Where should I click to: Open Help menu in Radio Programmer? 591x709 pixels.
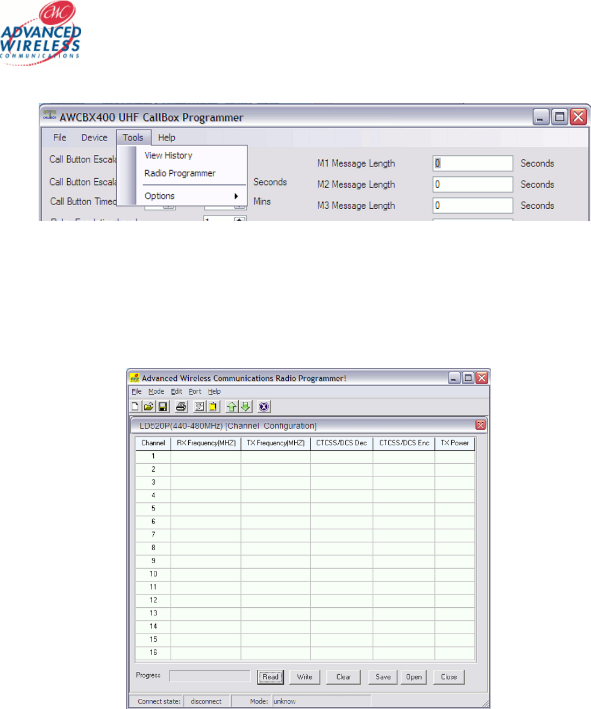click(x=214, y=392)
